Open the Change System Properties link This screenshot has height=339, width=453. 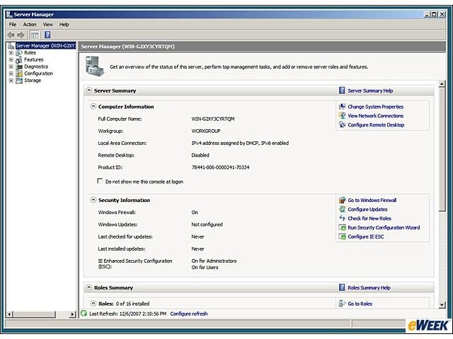[x=375, y=107]
